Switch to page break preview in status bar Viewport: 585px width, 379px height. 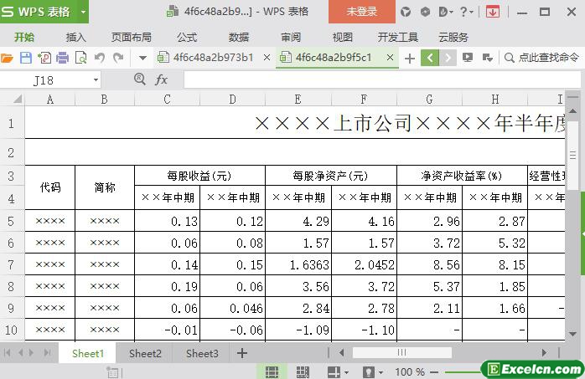click(x=303, y=371)
